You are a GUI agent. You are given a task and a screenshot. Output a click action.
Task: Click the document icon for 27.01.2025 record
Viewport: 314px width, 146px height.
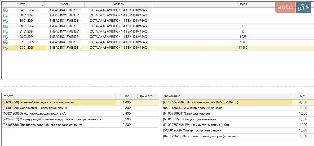pyautogui.click(x=6, y=42)
